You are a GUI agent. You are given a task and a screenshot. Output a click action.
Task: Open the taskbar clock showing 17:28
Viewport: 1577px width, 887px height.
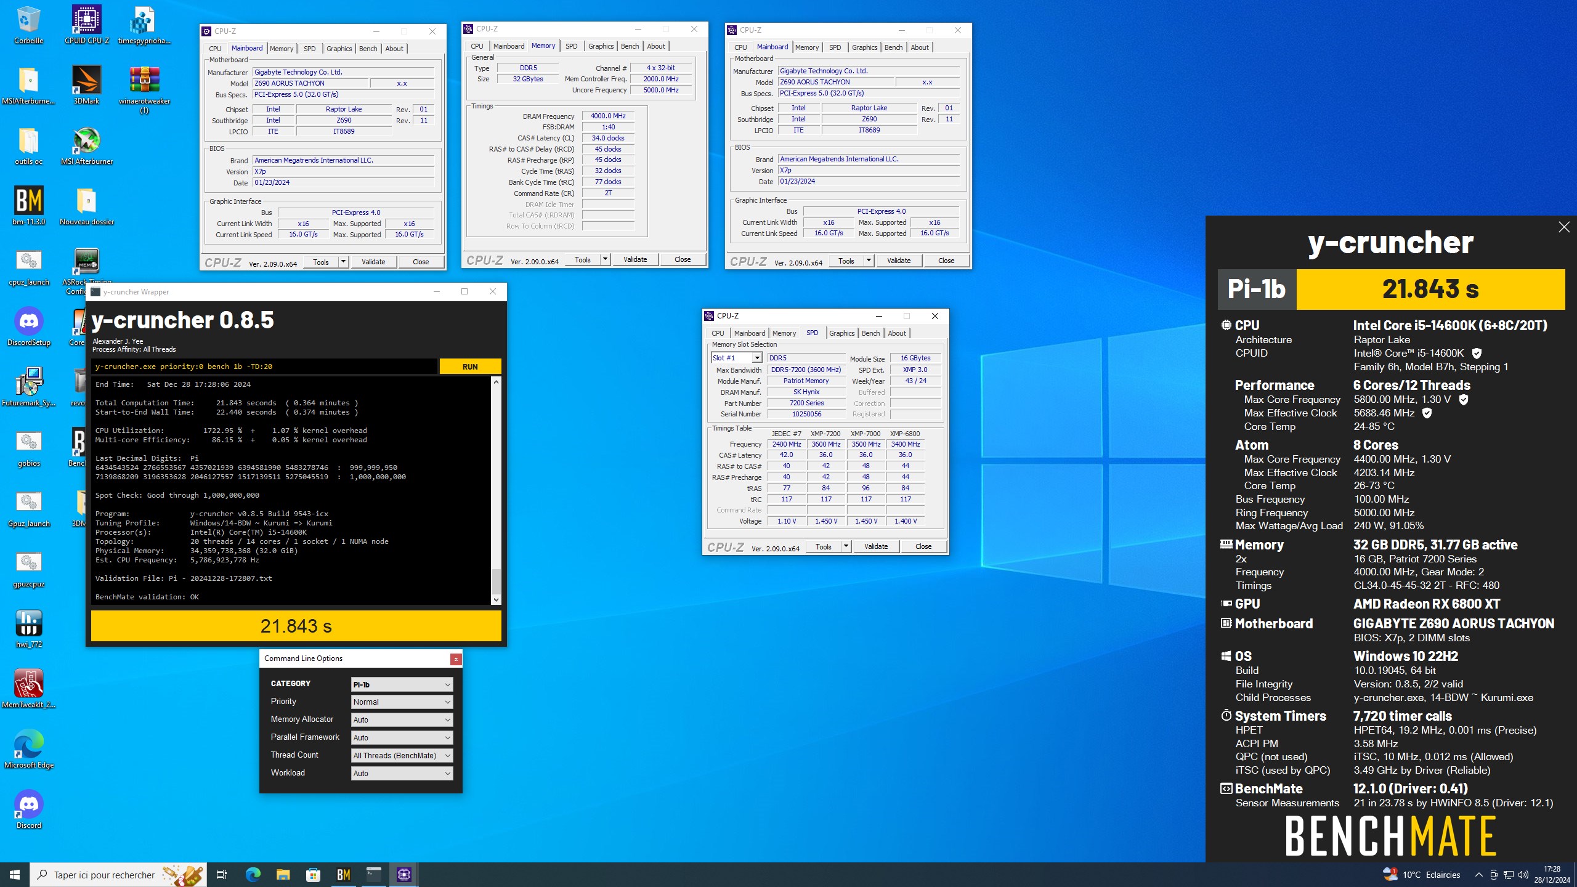(x=1552, y=875)
